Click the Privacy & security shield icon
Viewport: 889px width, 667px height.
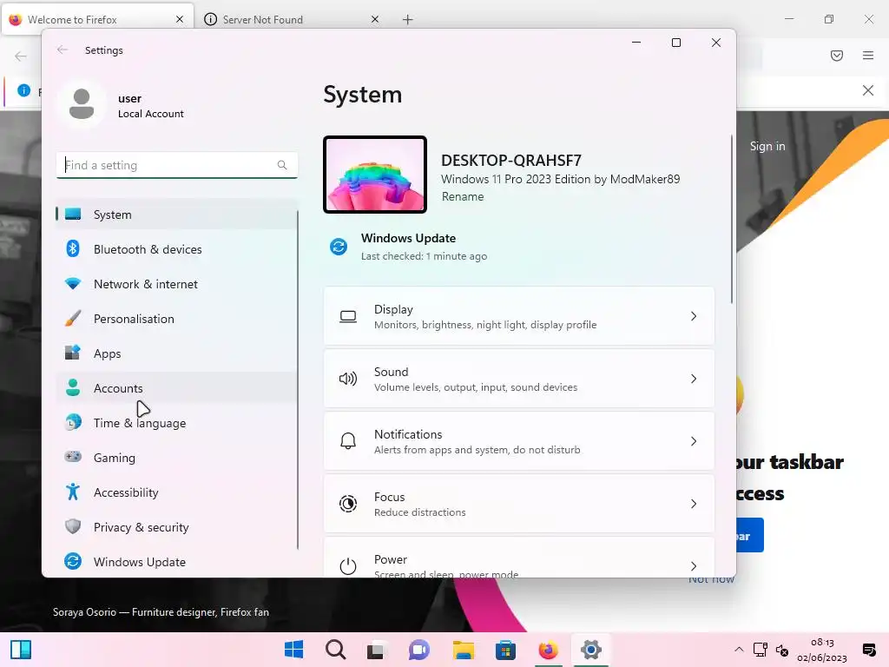(x=73, y=526)
